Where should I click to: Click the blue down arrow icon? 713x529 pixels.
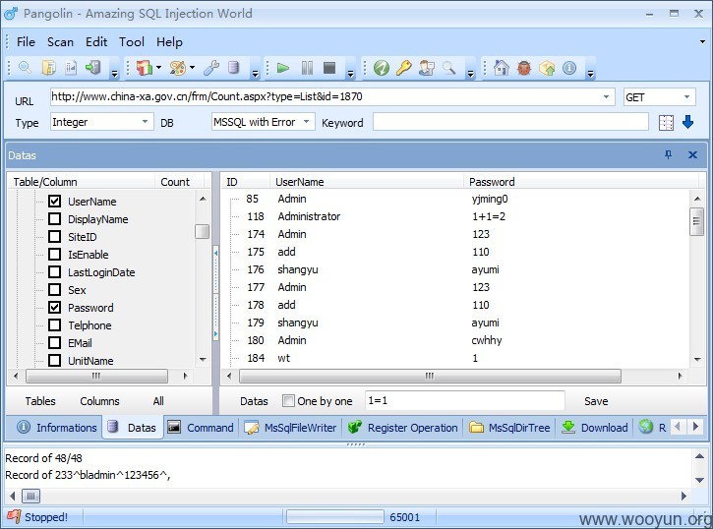(x=687, y=122)
